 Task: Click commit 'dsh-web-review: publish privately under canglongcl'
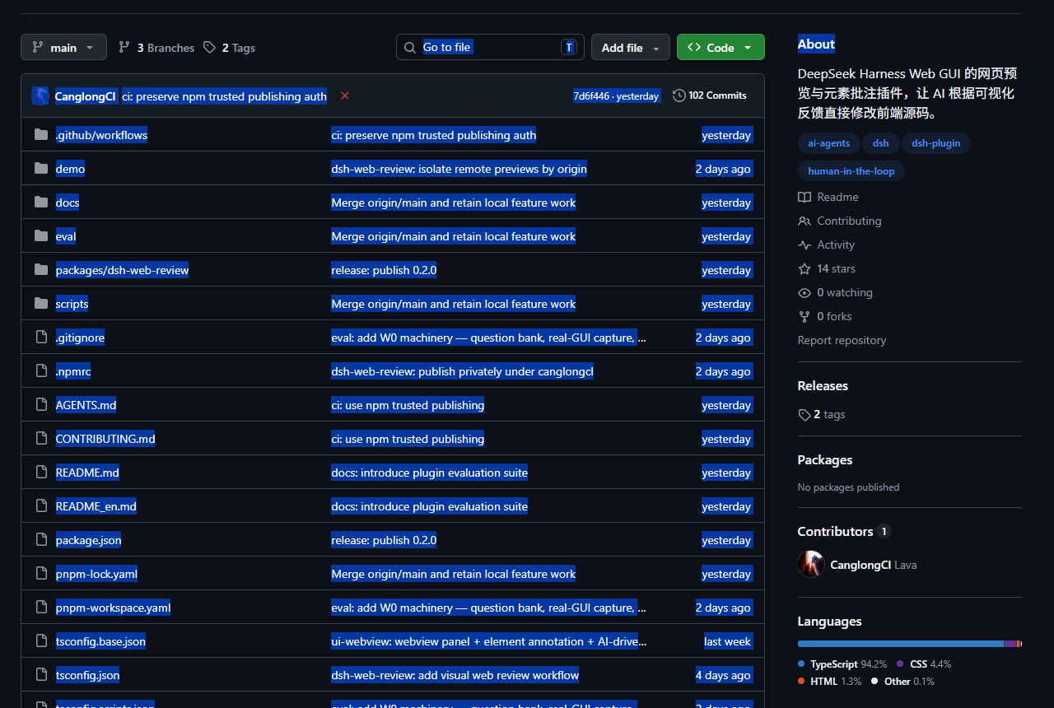(x=463, y=371)
